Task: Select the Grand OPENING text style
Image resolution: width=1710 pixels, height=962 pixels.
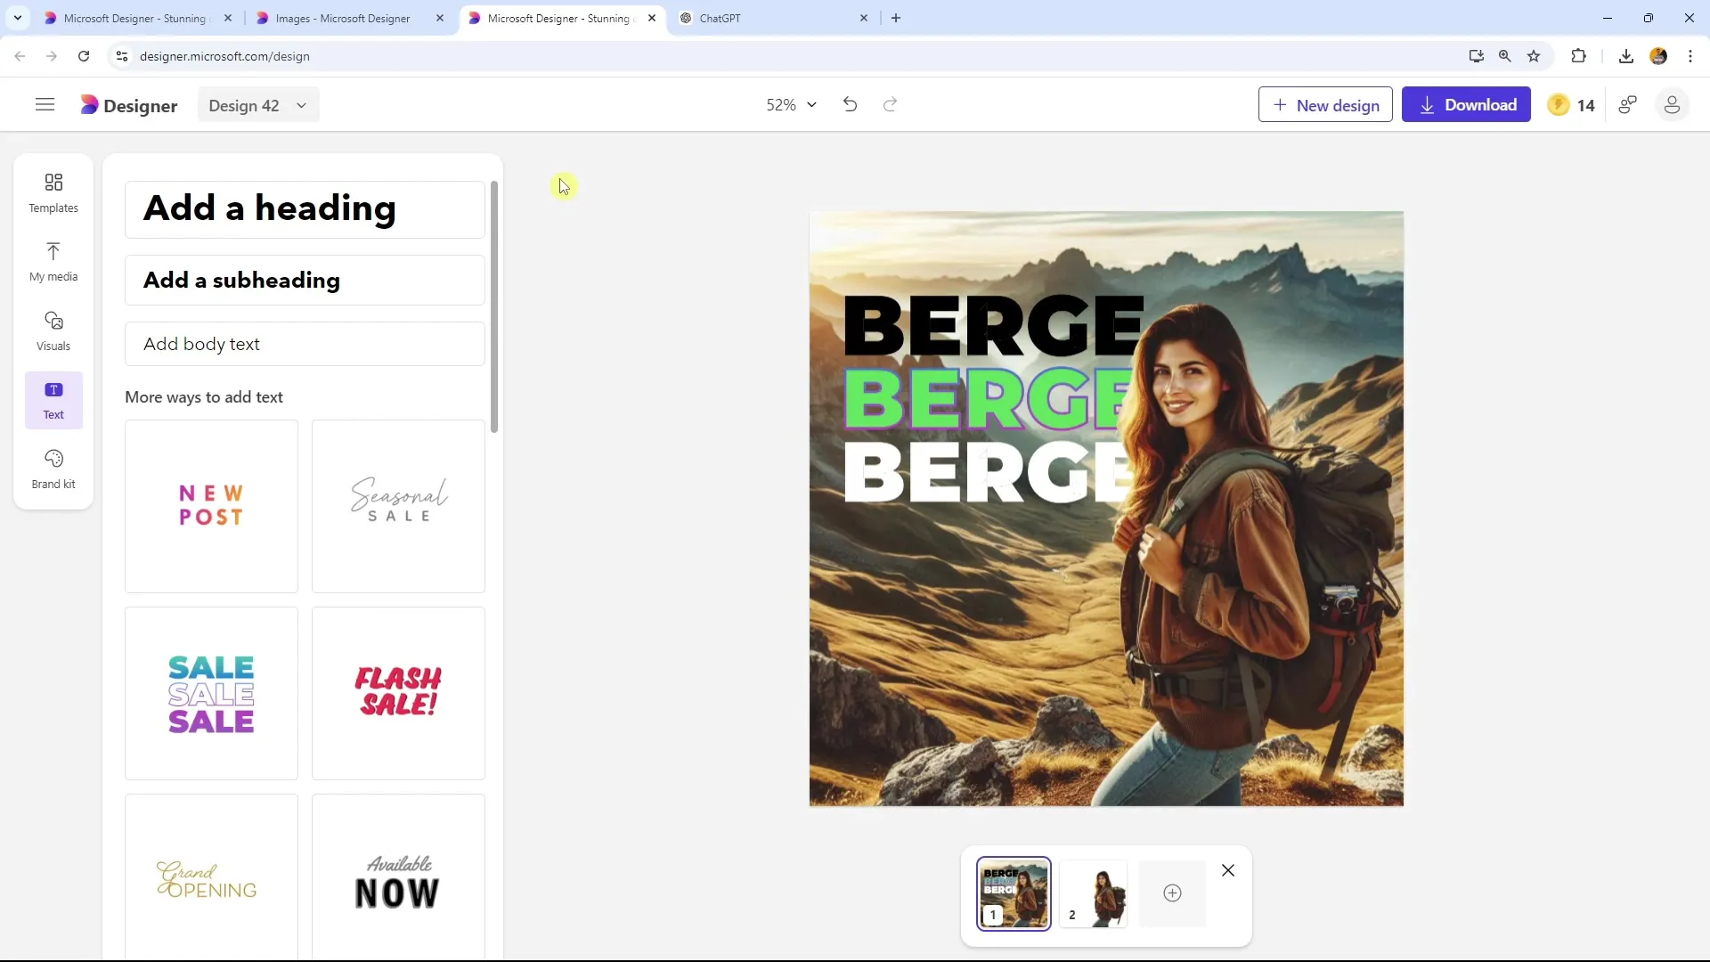Action: tap(211, 877)
